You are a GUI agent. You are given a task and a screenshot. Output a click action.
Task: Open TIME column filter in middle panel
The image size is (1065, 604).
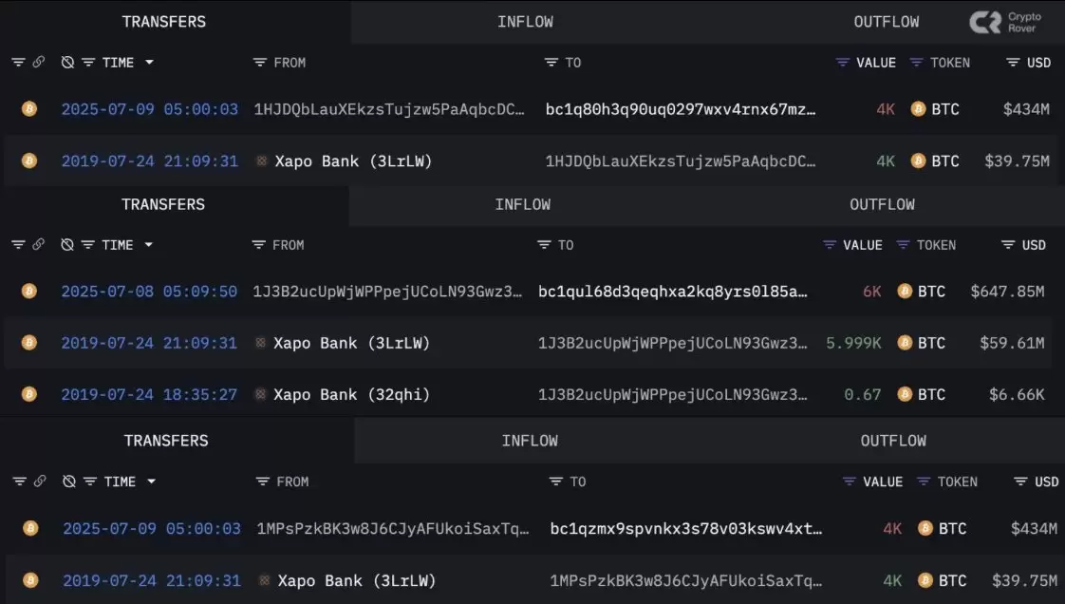pyautogui.click(x=87, y=245)
